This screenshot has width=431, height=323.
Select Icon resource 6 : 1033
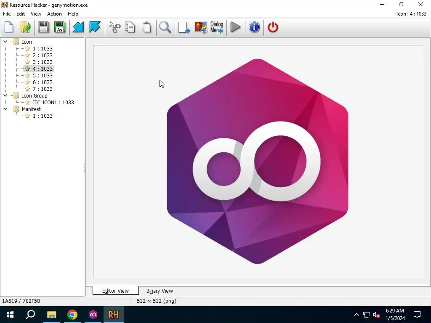click(43, 82)
